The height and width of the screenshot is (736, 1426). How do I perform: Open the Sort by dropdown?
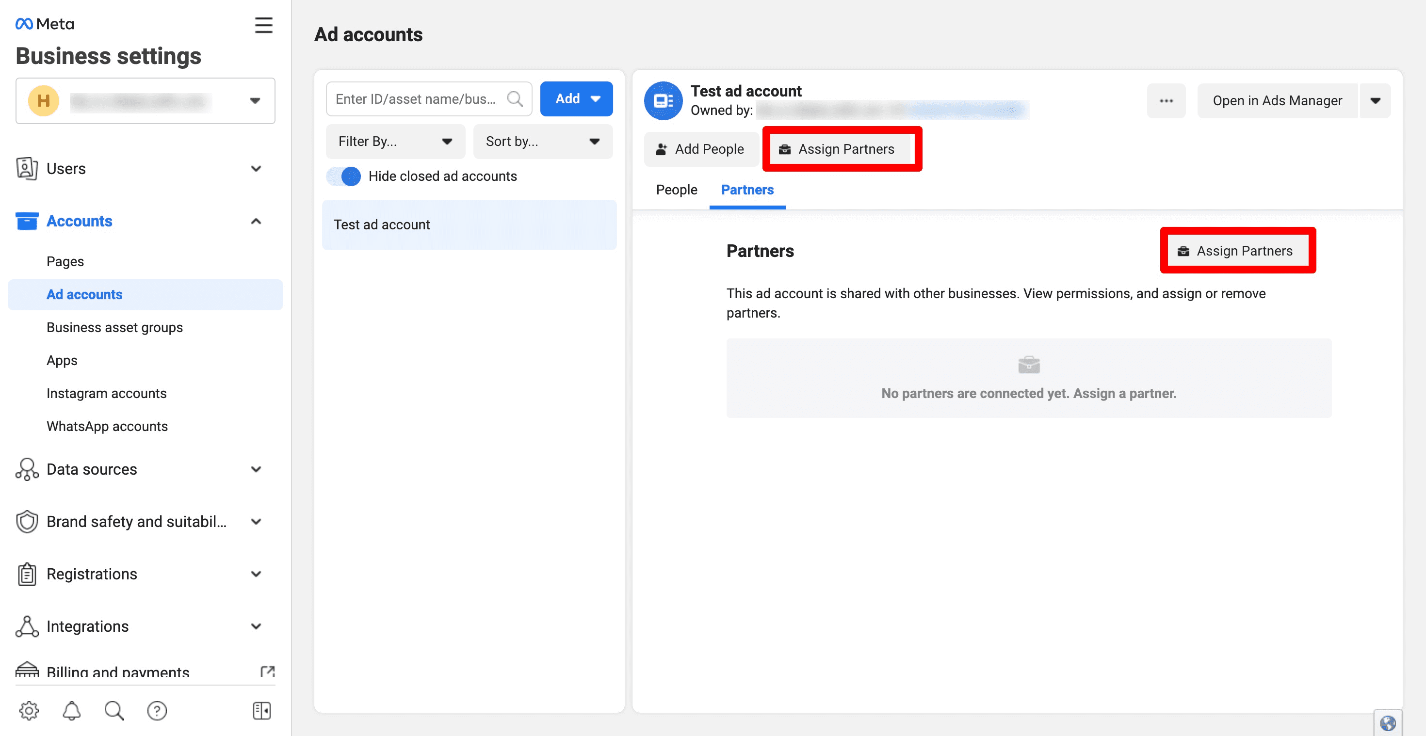542,142
